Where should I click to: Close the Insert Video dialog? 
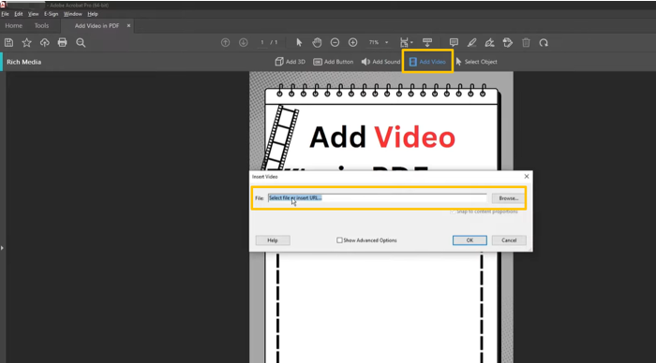527,177
